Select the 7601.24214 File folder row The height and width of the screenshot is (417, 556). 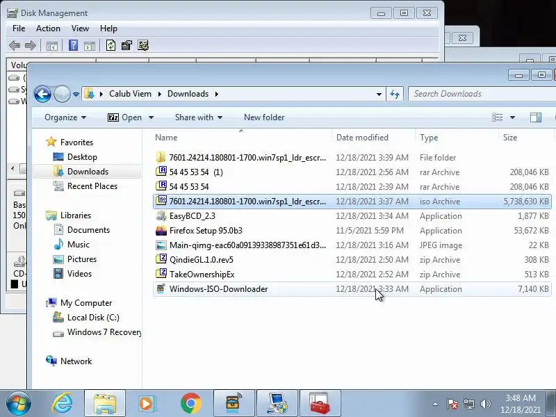click(352, 158)
